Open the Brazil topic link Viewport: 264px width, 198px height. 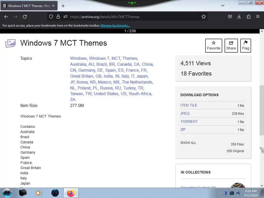[101, 64]
